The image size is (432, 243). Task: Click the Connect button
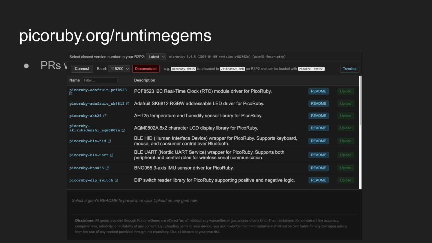click(x=82, y=69)
